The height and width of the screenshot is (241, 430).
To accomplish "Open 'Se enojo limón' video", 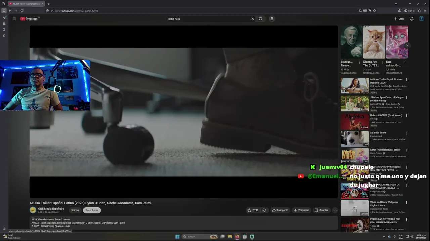I will pos(354,139).
